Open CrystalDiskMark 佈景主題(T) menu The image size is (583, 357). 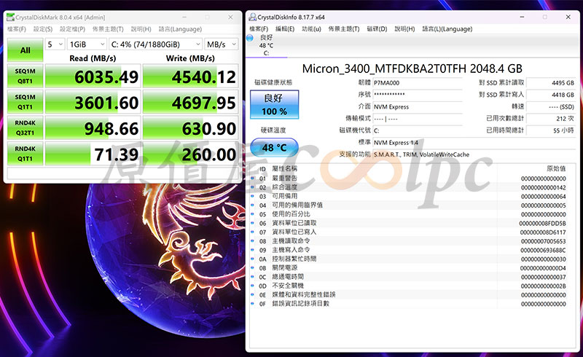coord(108,29)
